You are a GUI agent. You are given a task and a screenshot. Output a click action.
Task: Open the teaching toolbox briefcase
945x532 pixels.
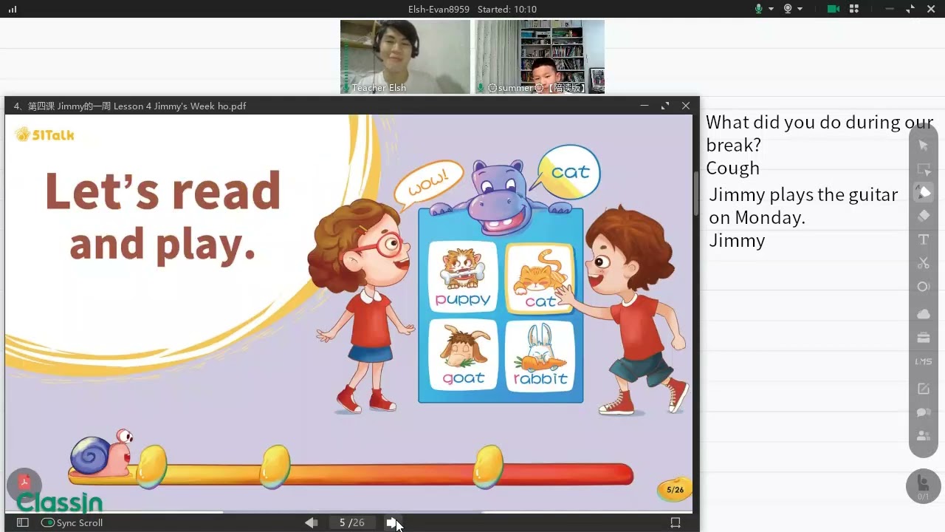923,338
